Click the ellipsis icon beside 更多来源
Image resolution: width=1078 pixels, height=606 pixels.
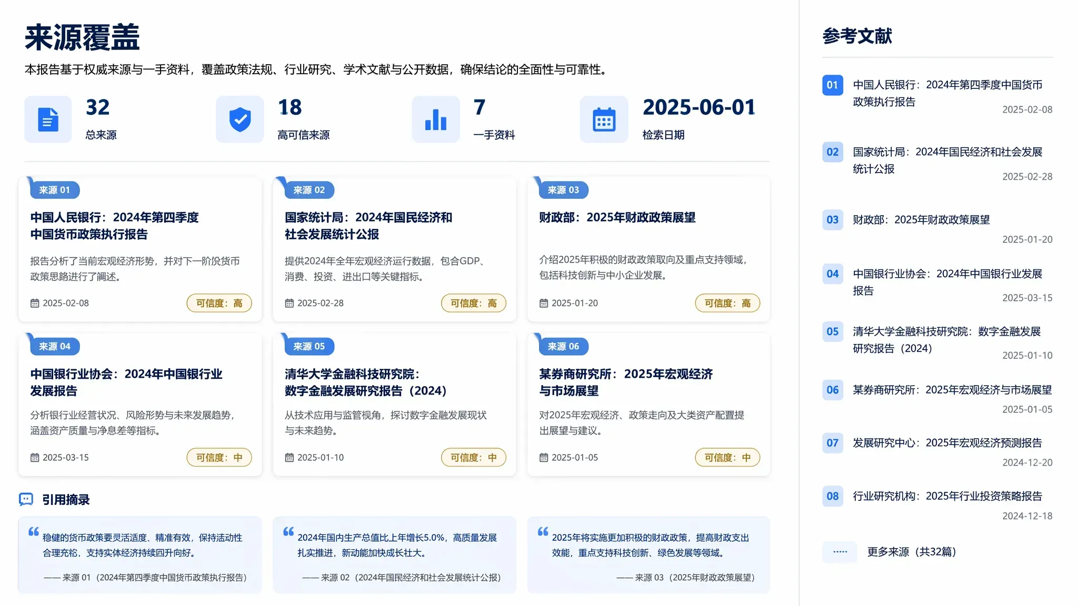(840, 552)
